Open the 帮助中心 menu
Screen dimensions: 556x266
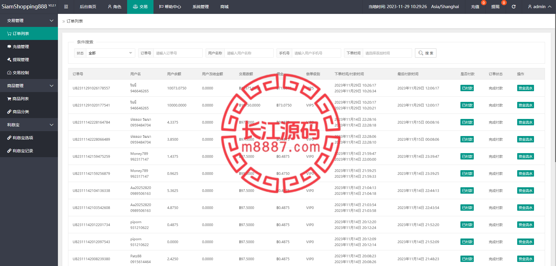click(170, 7)
